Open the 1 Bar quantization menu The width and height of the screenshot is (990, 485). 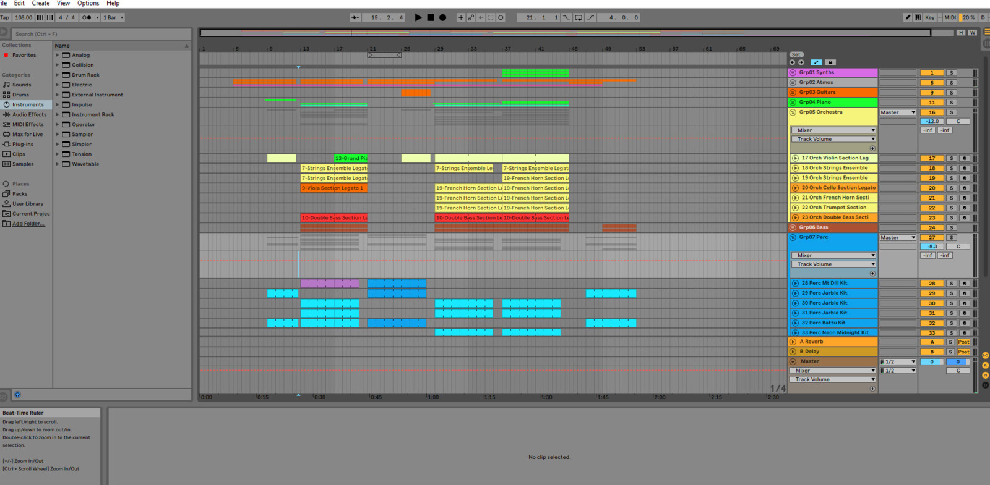point(113,17)
